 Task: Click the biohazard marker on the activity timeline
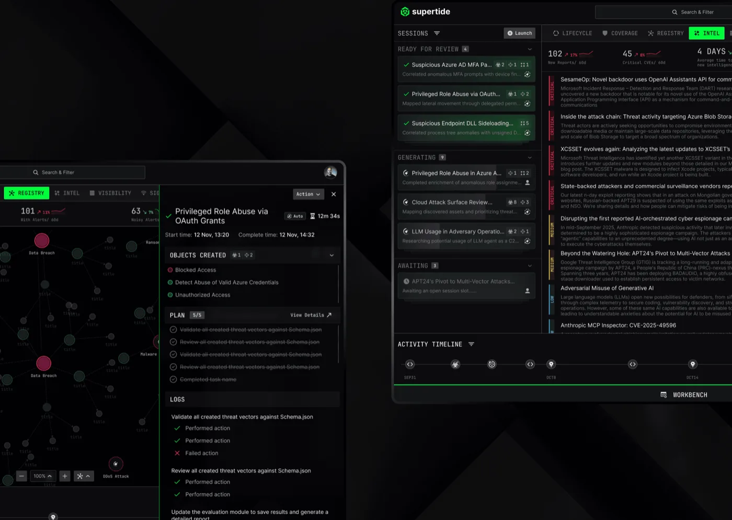(455, 364)
